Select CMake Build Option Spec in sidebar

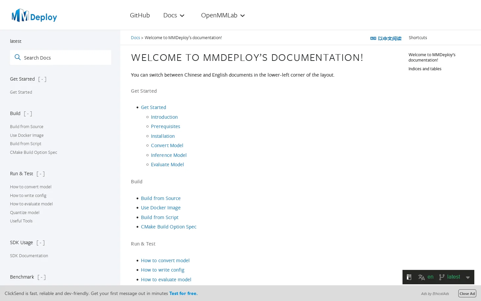pyautogui.click(x=33, y=153)
